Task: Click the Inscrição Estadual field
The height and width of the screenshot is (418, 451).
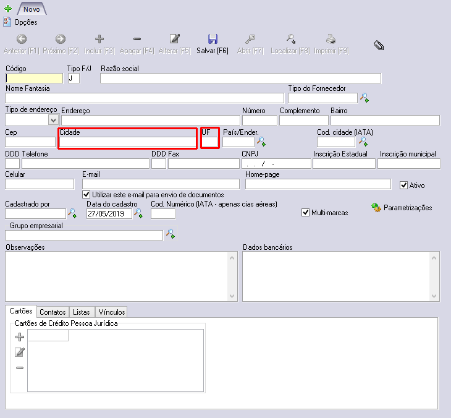Action: coord(344,163)
